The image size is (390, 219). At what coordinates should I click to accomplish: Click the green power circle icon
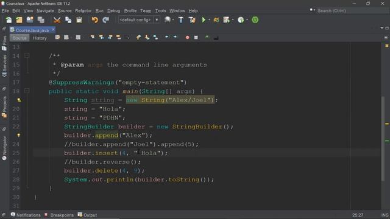(255, 20)
